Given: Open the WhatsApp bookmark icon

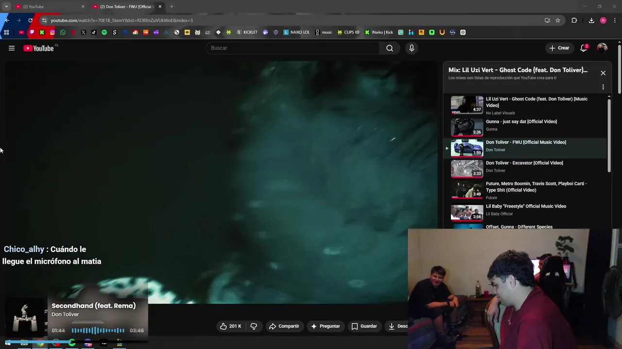Looking at the screenshot, I should coord(63,32).
